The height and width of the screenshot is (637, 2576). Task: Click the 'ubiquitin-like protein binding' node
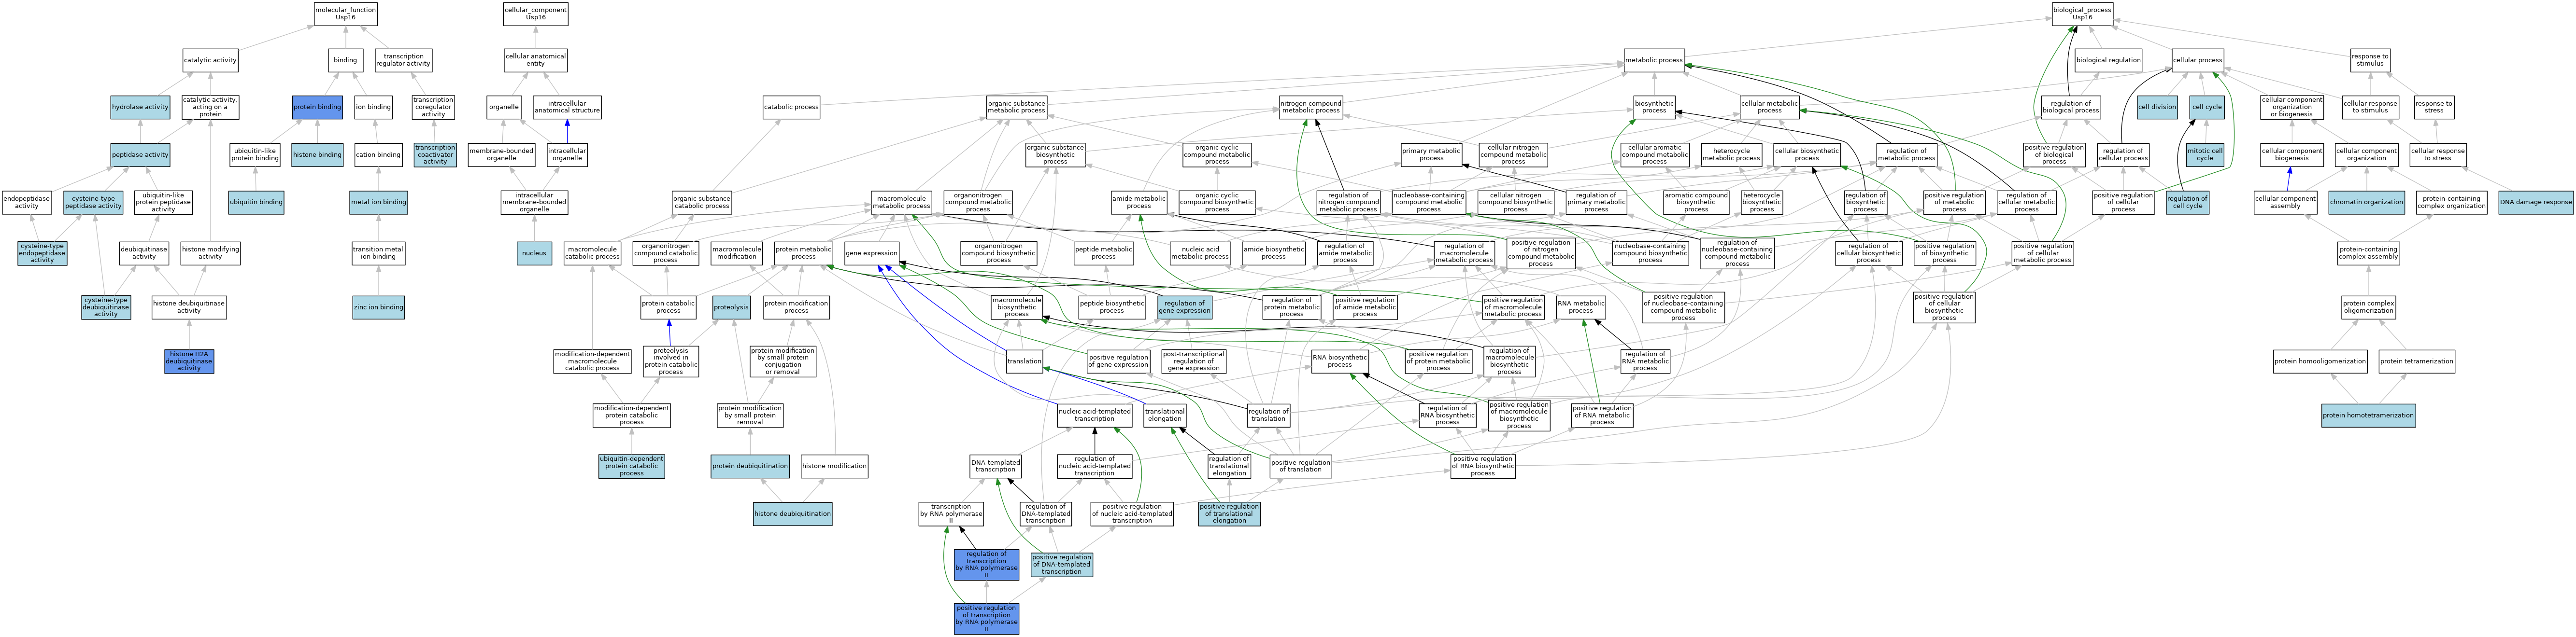[255, 155]
